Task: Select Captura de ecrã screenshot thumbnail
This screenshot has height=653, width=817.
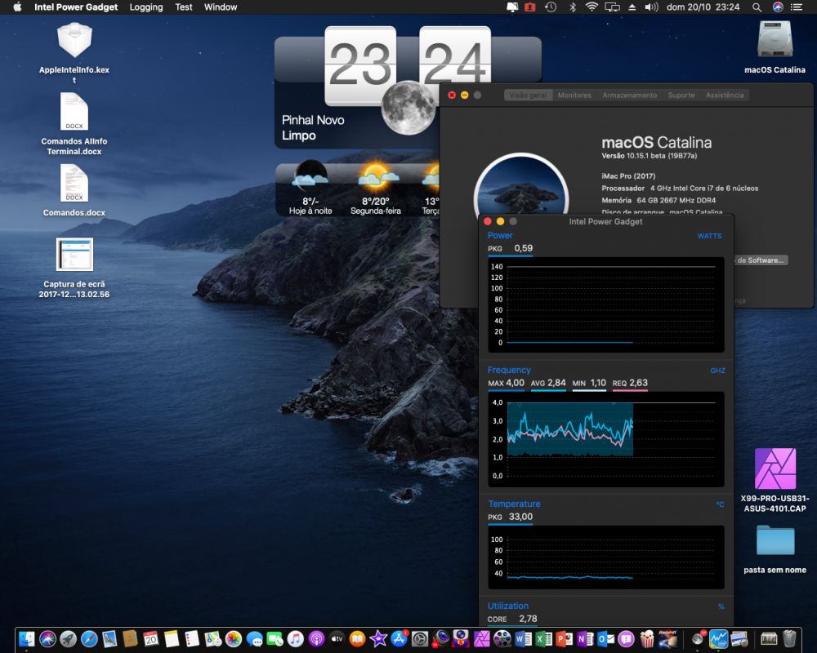Action: (74, 255)
